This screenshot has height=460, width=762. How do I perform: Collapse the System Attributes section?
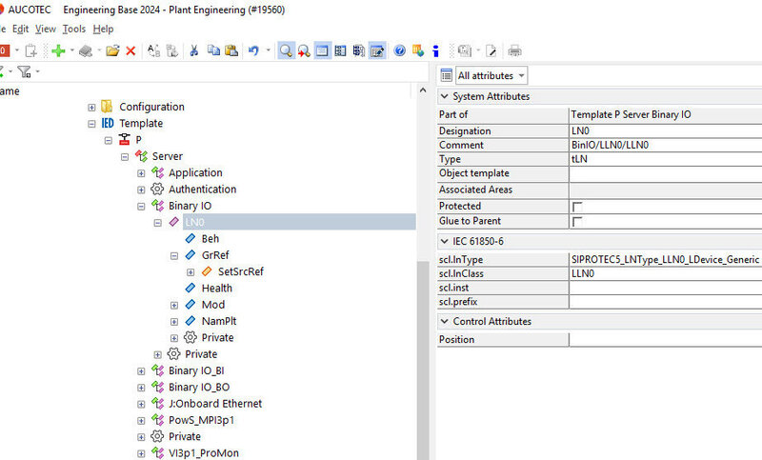click(444, 96)
